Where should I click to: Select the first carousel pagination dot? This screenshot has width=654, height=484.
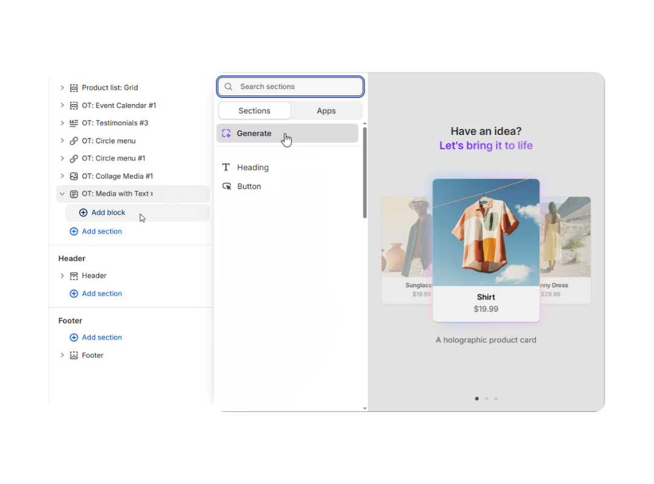[477, 399]
